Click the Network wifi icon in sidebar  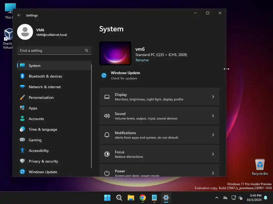click(x=22, y=87)
